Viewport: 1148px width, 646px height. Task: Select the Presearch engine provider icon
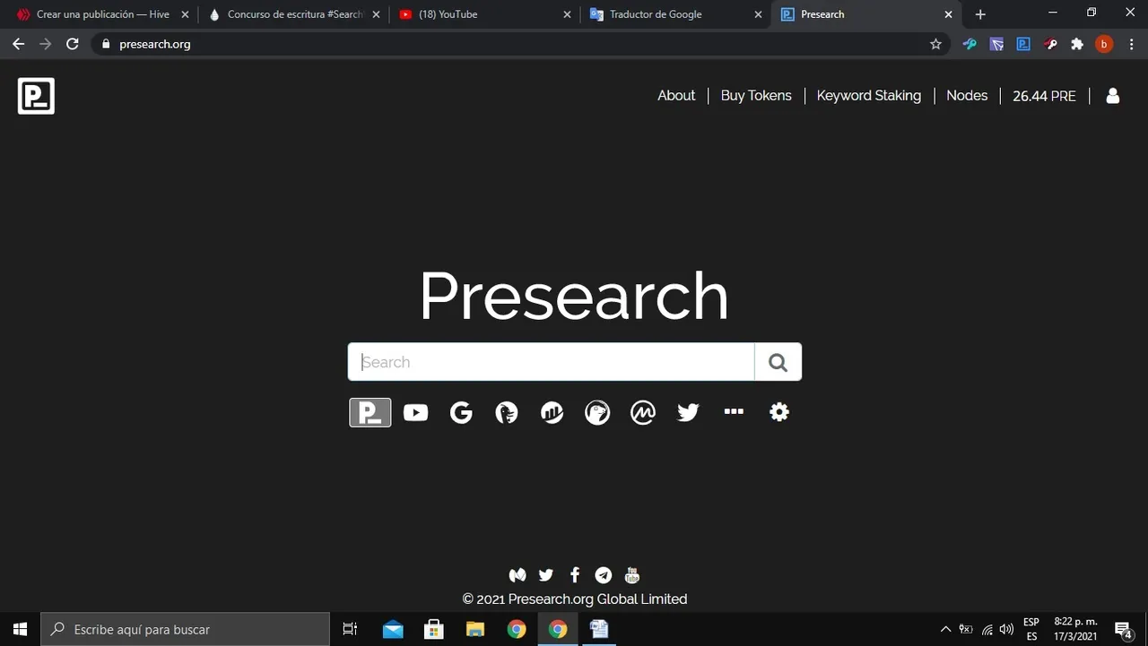(370, 412)
